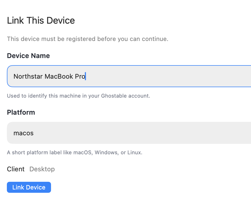Click the end of the Device Name text

tap(85, 76)
